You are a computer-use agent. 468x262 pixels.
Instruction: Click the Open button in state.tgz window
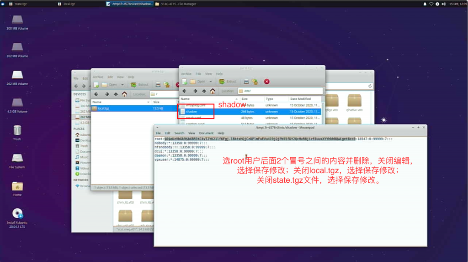point(110,85)
